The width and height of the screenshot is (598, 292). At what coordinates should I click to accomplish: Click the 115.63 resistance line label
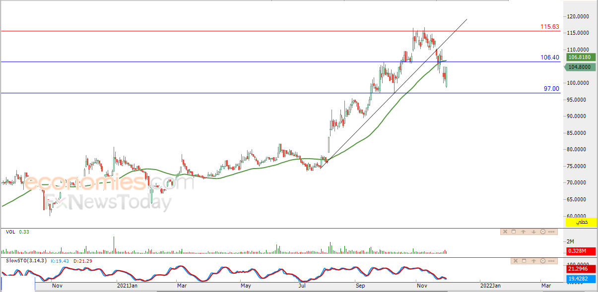tap(550, 27)
